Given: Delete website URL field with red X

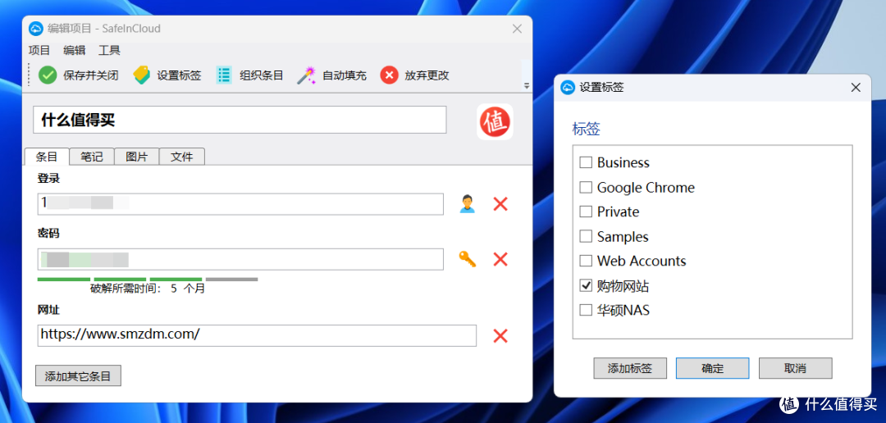Looking at the screenshot, I should (x=500, y=336).
